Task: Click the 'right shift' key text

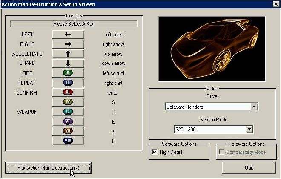Action: (x=113, y=83)
